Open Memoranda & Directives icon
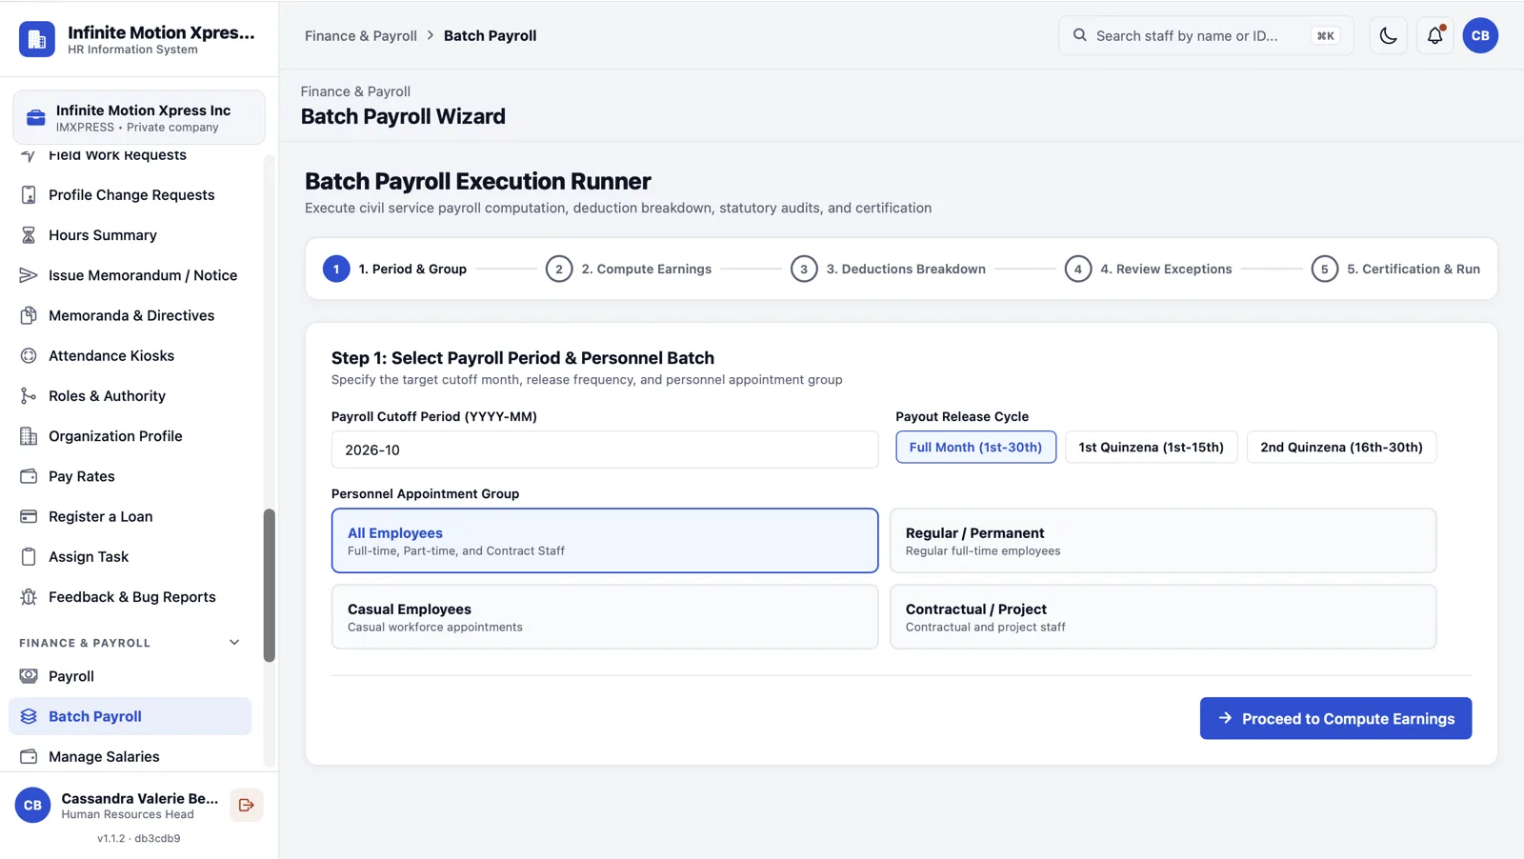Image resolution: width=1524 pixels, height=859 pixels. tap(29, 315)
